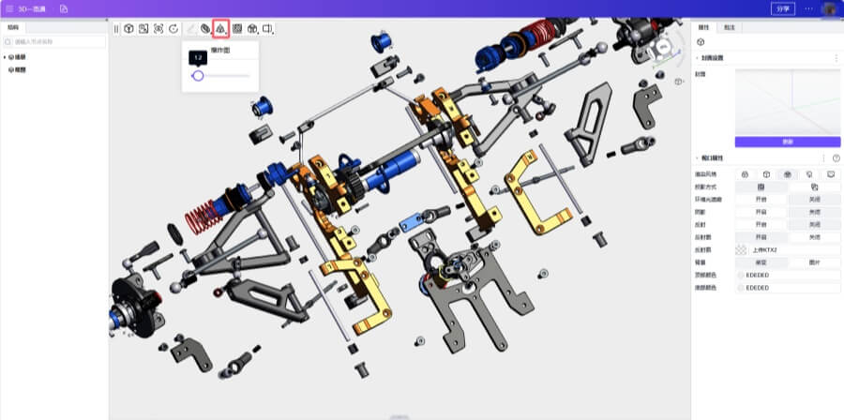Image resolution: width=844 pixels, height=420 pixels.
Task: Toggle the explode view triangle icon in the toolbar
Action: (220, 29)
